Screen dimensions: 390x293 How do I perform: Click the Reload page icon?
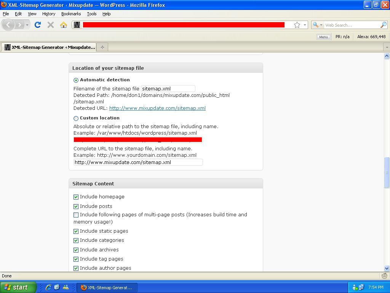37,25
